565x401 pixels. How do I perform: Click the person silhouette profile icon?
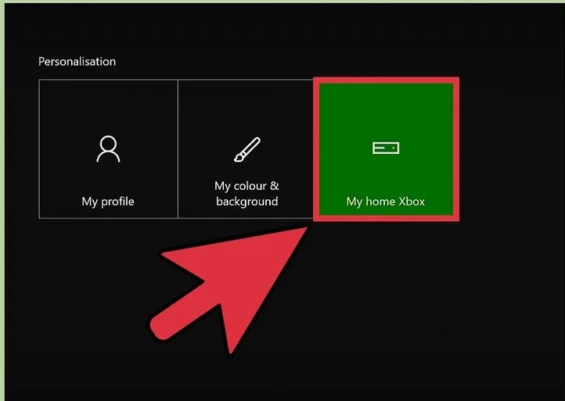click(x=108, y=149)
